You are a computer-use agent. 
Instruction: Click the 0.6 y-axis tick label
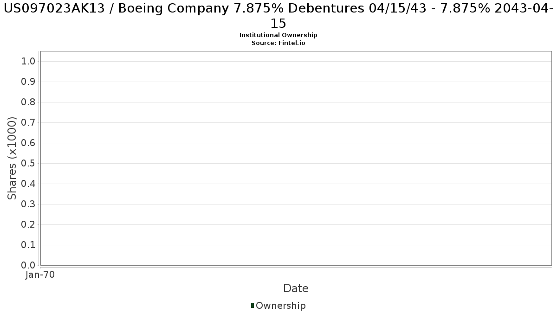click(29, 143)
